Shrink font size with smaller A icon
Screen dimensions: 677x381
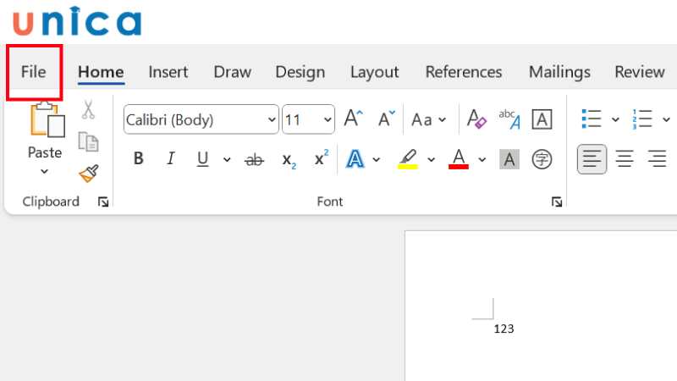[387, 119]
